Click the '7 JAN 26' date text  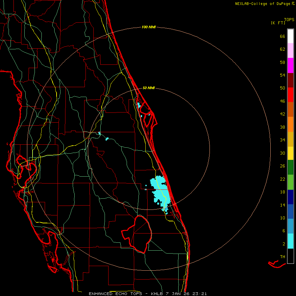[x=178, y=294]
